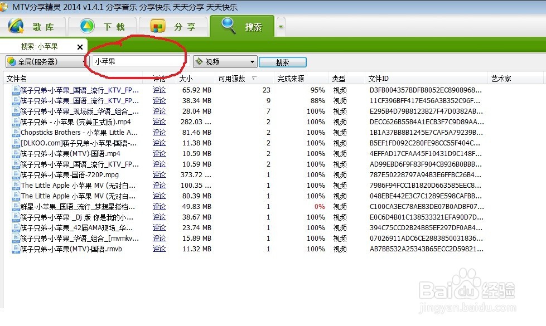Click the magnifier icon on 搜索 tab
Image resolution: width=546 pixels, height=326 pixels.
tap(229, 25)
